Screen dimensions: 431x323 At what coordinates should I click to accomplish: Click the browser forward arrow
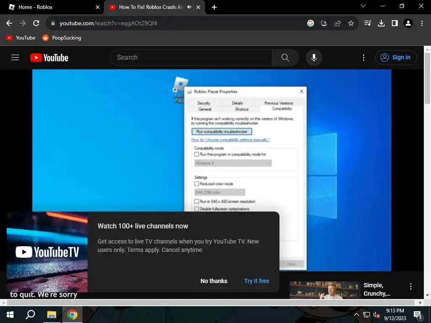(x=23, y=24)
